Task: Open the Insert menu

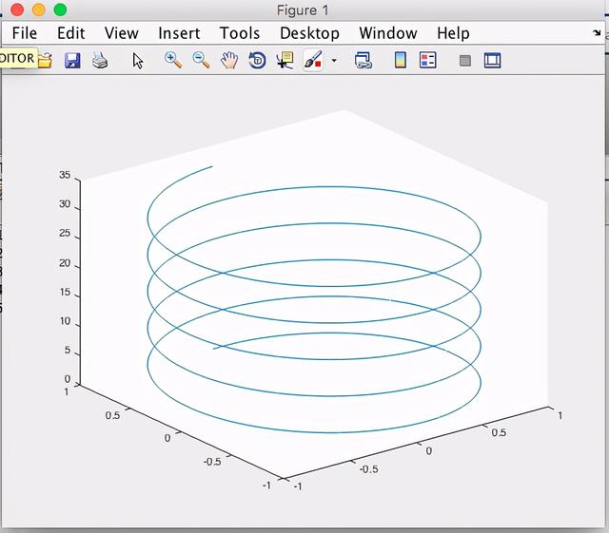Action: coord(179,33)
